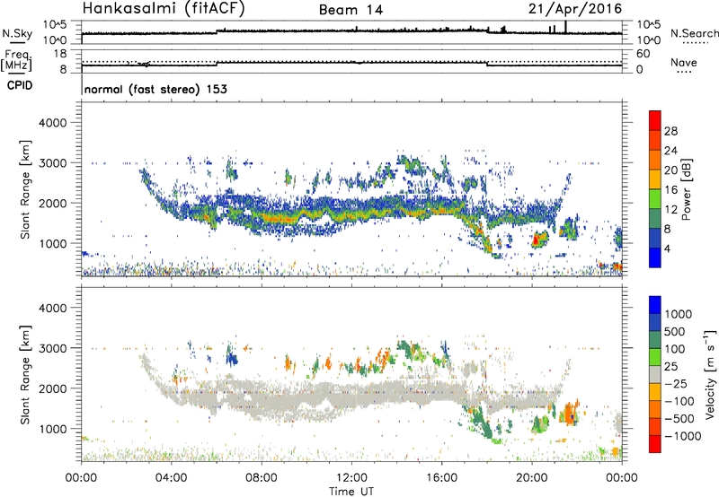
Task: Click Velocity segment between -1000 and -500
Action: tap(655, 426)
